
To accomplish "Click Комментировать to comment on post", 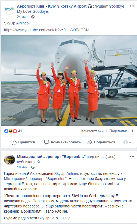I will tap(62, 142).
